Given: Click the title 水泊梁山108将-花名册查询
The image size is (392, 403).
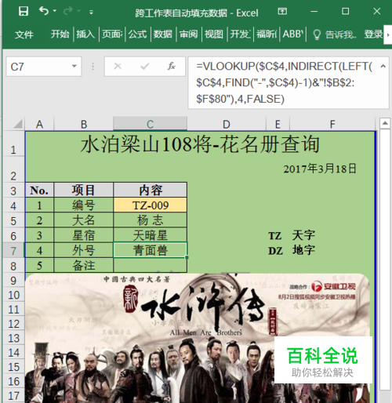Looking at the screenshot, I should [200, 144].
